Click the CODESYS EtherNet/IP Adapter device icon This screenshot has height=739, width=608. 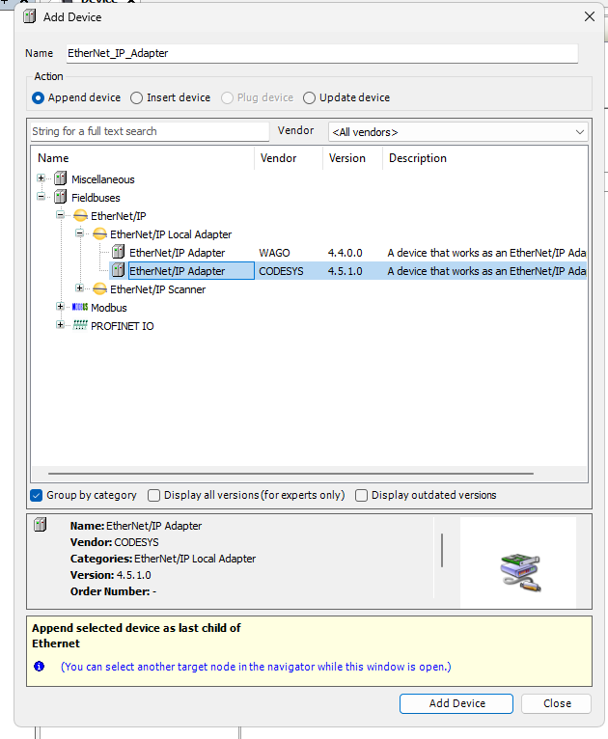(119, 270)
